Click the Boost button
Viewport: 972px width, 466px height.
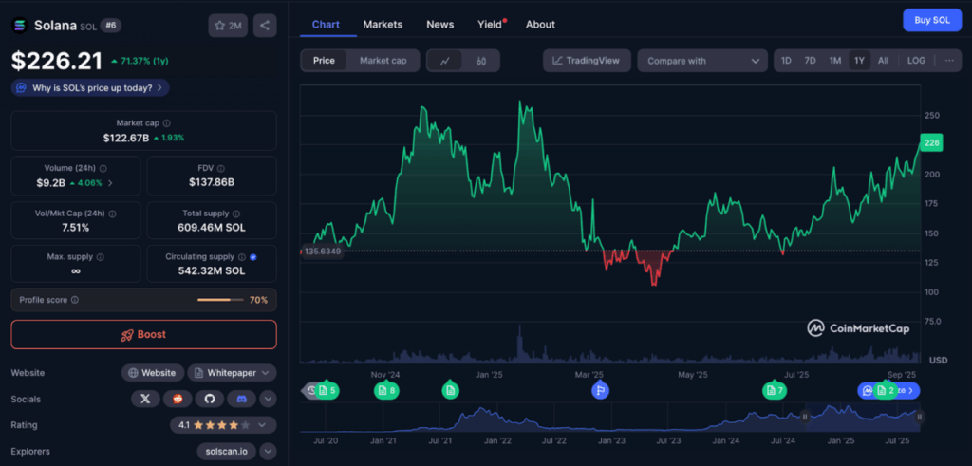[144, 335]
